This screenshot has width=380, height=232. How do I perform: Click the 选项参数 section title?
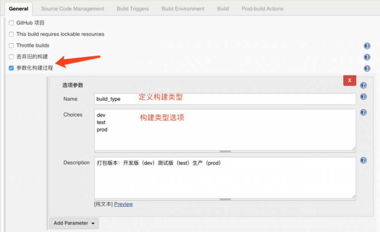coord(73,85)
